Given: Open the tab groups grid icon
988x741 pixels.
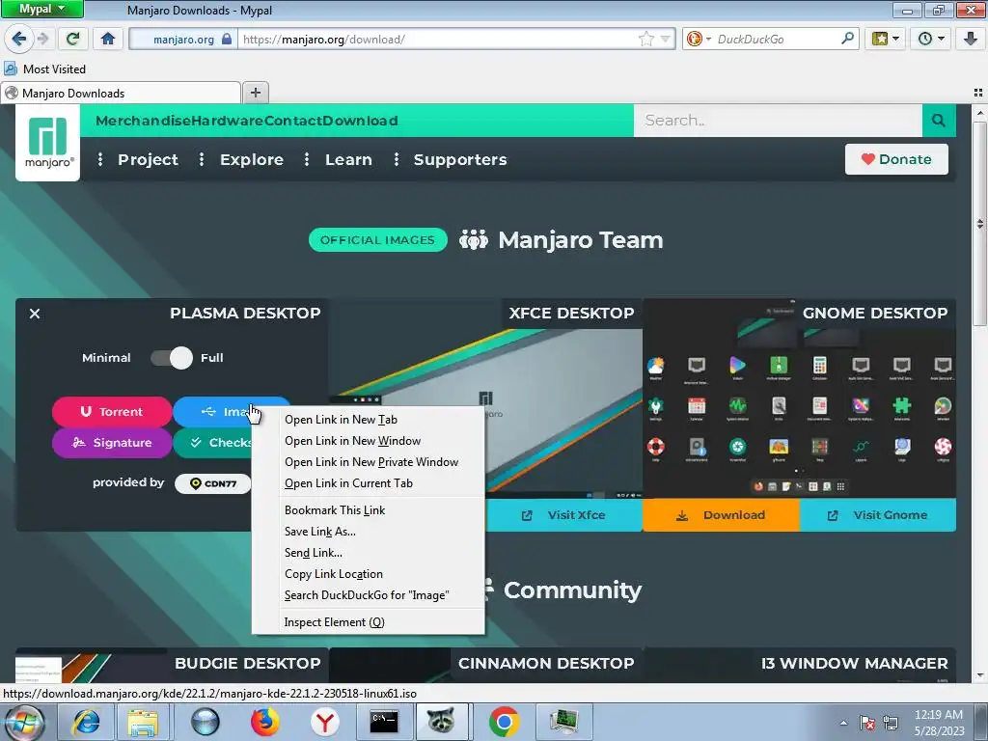Looking at the screenshot, I should (978, 93).
